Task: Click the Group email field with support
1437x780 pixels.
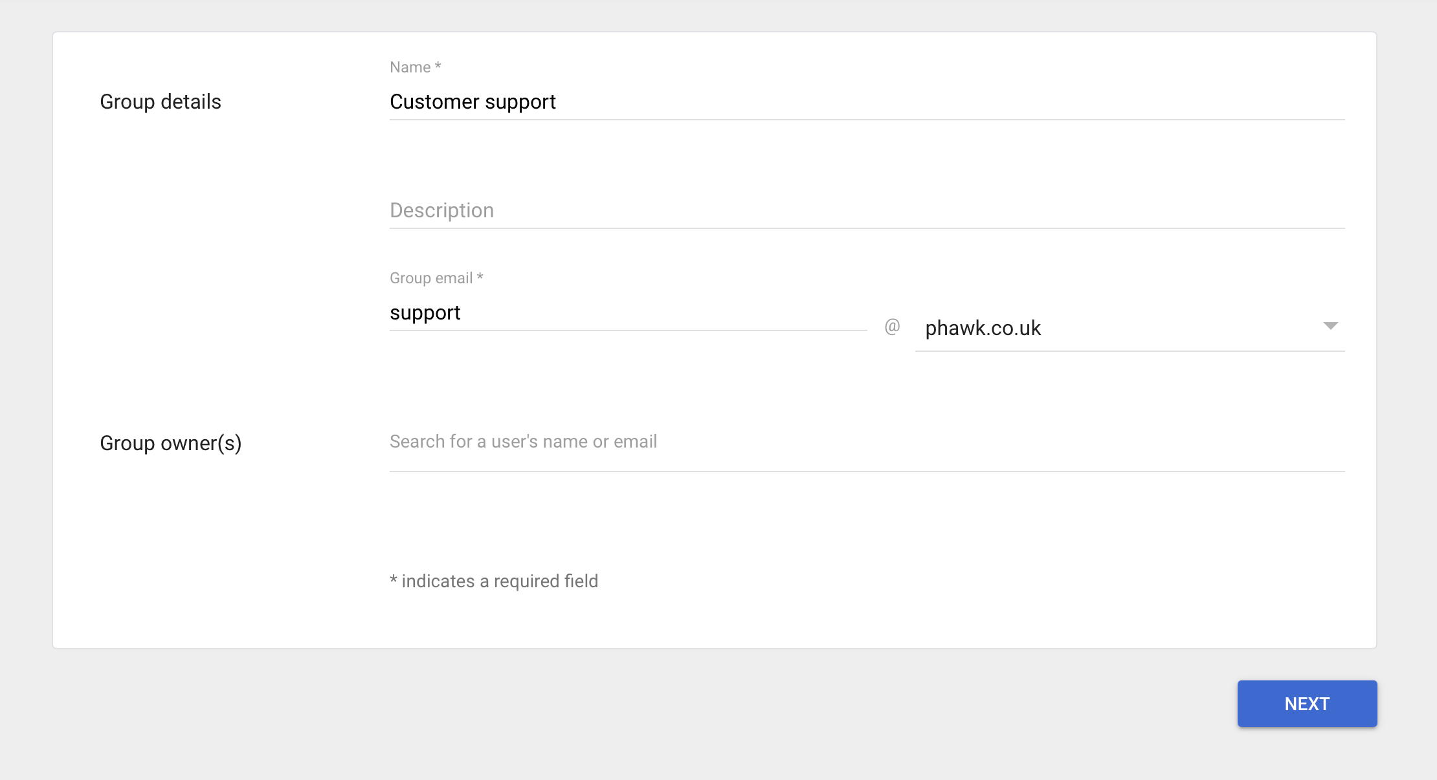Action: tap(628, 313)
